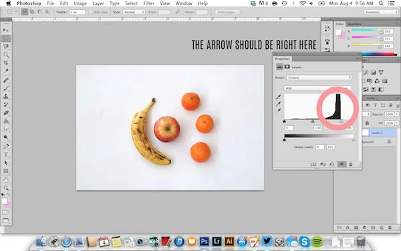This screenshot has height=251, width=401.
Task: Click the midtone input value 1.00
Action: [x=318, y=128]
